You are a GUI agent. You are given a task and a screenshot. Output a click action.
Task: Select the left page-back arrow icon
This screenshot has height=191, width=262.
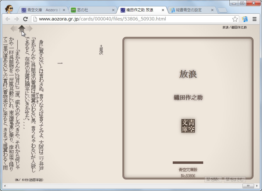click(14, 29)
